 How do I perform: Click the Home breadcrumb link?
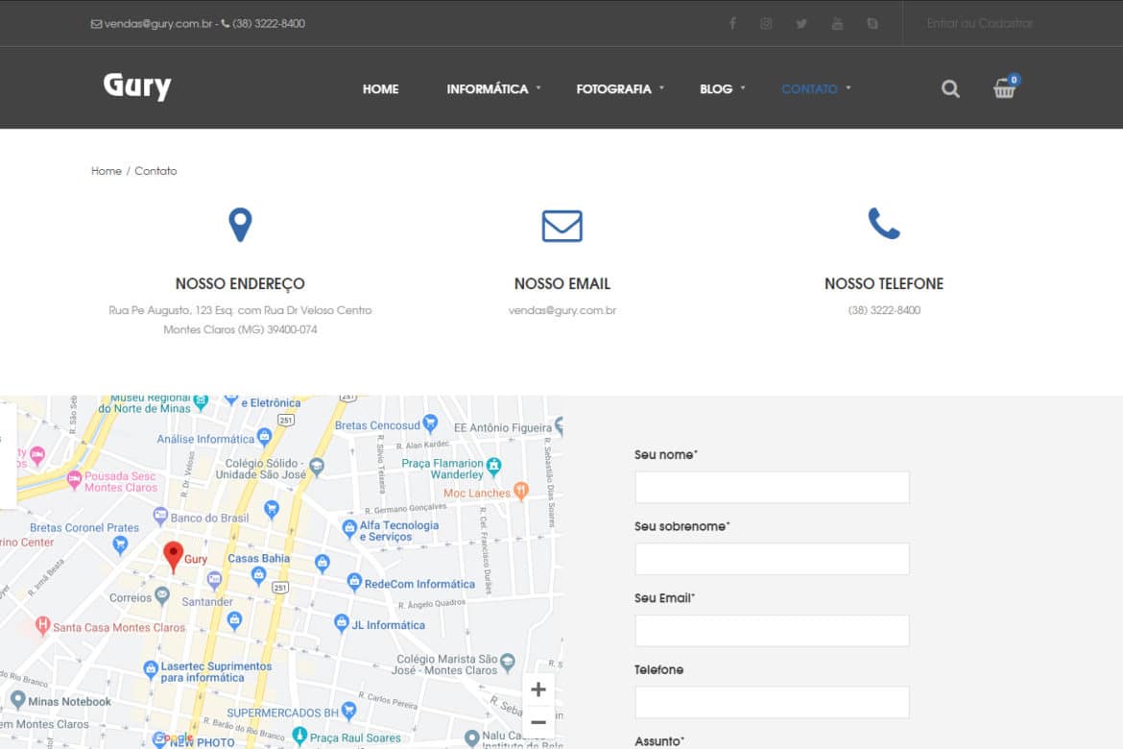[x=106, y=171]
